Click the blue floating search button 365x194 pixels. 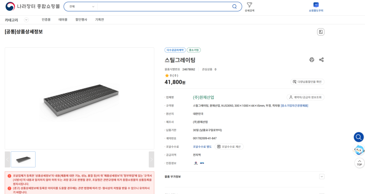click(x=359, y=137)
